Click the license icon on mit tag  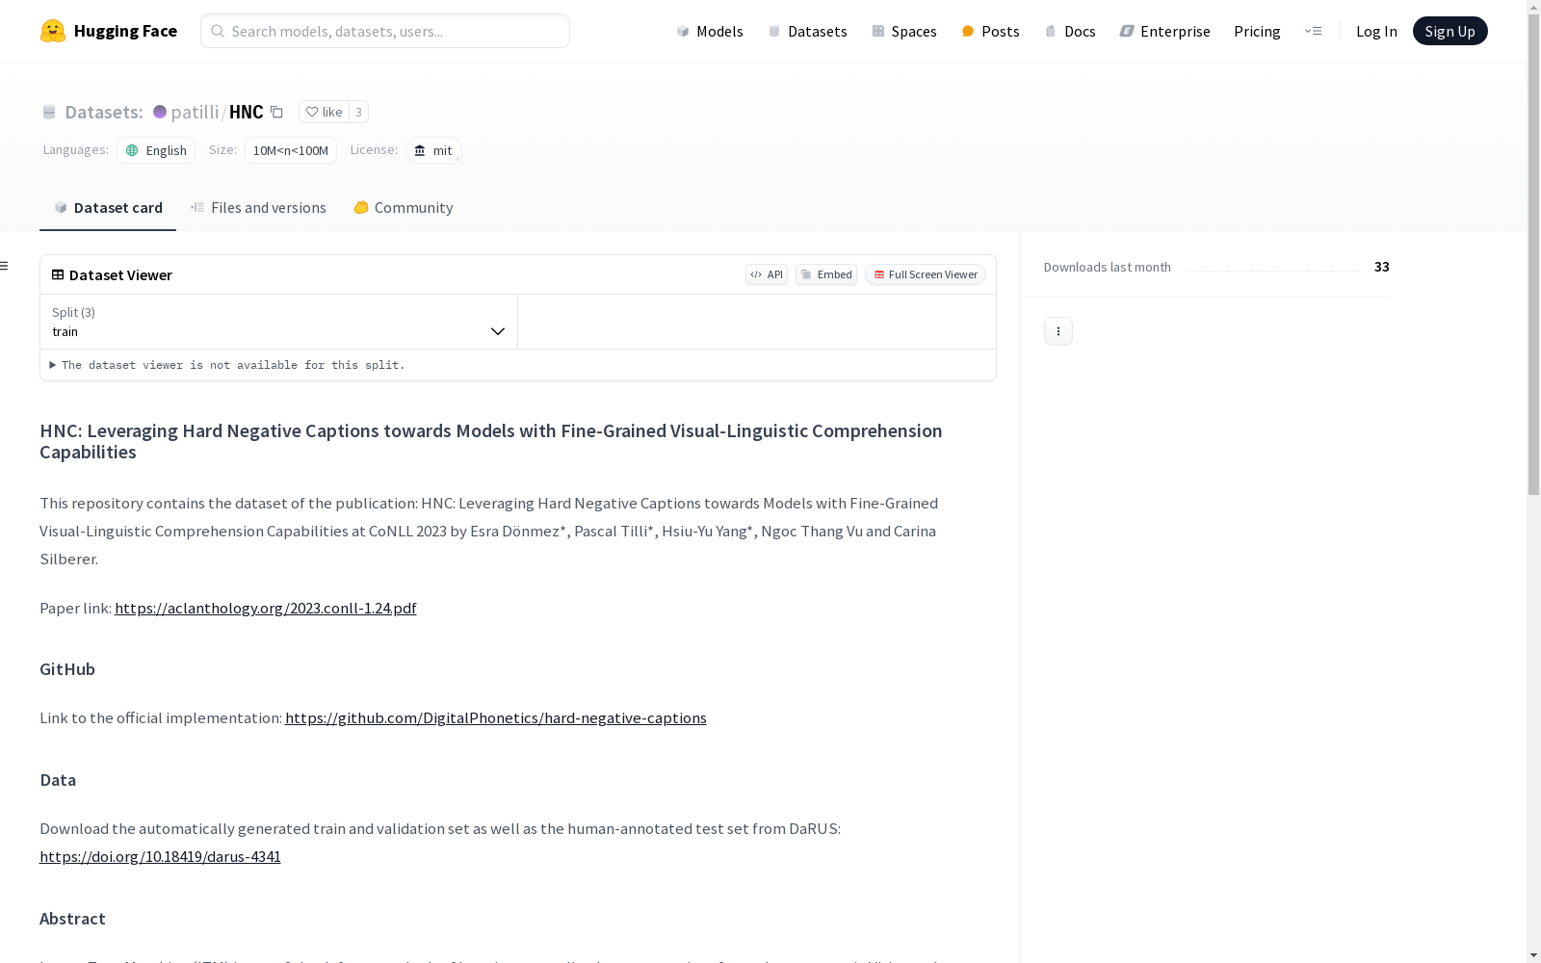[420, 150]
